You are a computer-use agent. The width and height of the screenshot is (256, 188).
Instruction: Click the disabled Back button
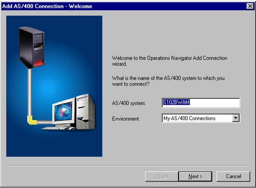coord(162,176)
